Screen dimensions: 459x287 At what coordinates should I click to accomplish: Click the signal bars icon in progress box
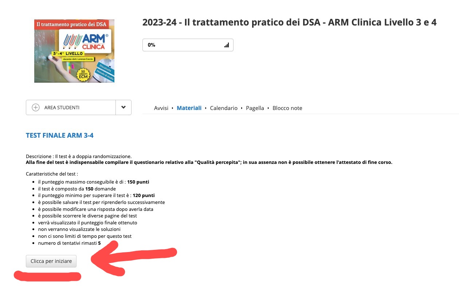point(227,45)
